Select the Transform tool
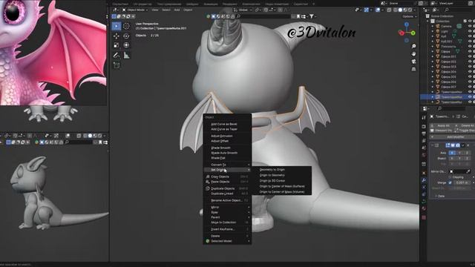The height and width of the screenshot is (267, 475). (x=126, y=45)
